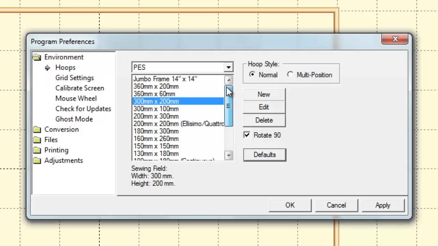438x246 pixels.
Task: Open the Hoops preferences page
Action: [65, 67]
